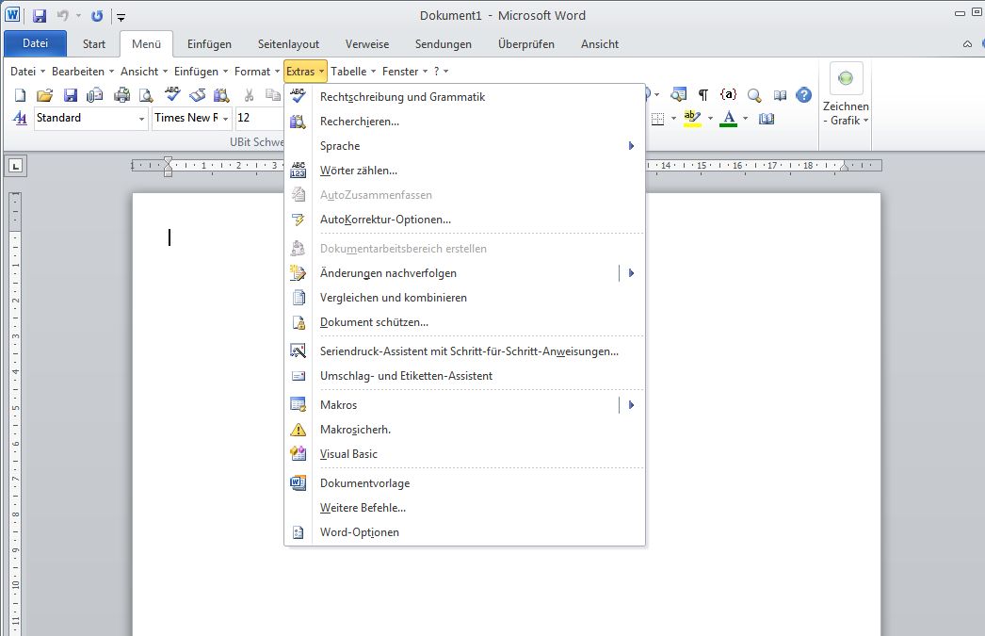The width and height of the screenshot is (985, 636).
Task: Click the font size 12 field
Action: (260, 118)
